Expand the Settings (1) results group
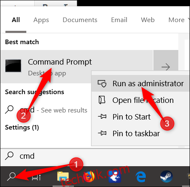 [22, 127]
